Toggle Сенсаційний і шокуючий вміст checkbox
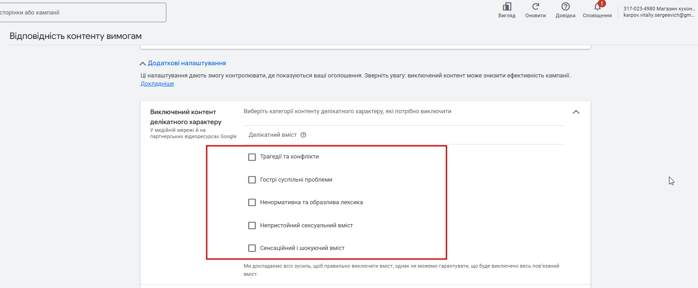Image resolution: width=698 pixels, height=288 pixels. pos(252,248)
